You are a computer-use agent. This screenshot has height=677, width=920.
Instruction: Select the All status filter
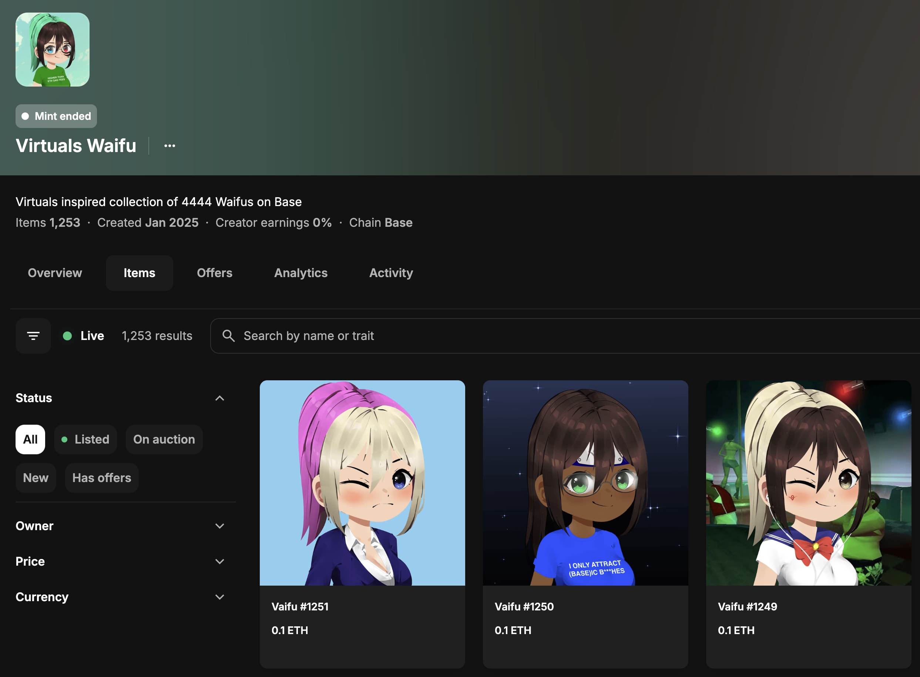(x=30, y=439)
